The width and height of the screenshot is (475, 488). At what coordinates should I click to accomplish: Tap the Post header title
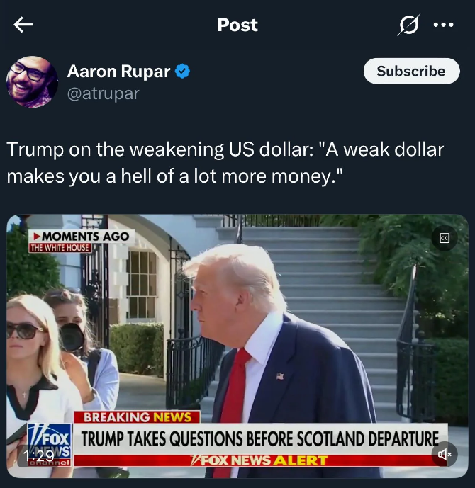pyautogui.click(x=238, y=25)
